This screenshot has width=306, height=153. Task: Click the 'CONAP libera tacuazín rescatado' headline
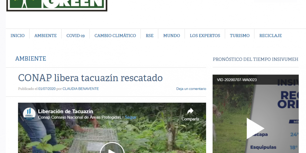point(90,78)
